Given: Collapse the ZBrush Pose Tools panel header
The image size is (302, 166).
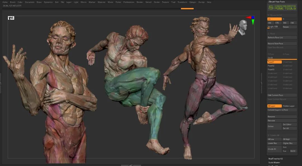Looking at the screenshot, I should click(x=277, y=2).
